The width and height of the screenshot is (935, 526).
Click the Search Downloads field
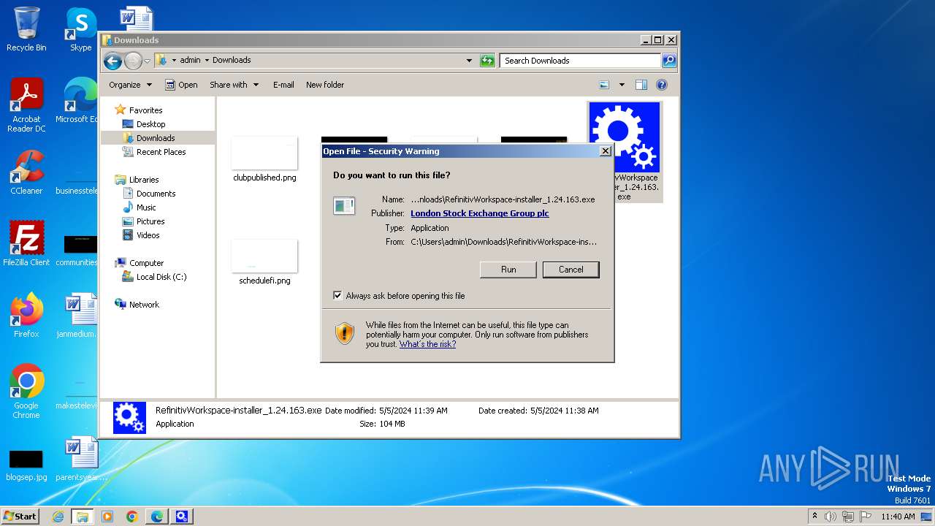coord(581,61)
